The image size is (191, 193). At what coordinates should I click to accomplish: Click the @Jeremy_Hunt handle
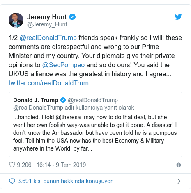[x=47, y=24]
